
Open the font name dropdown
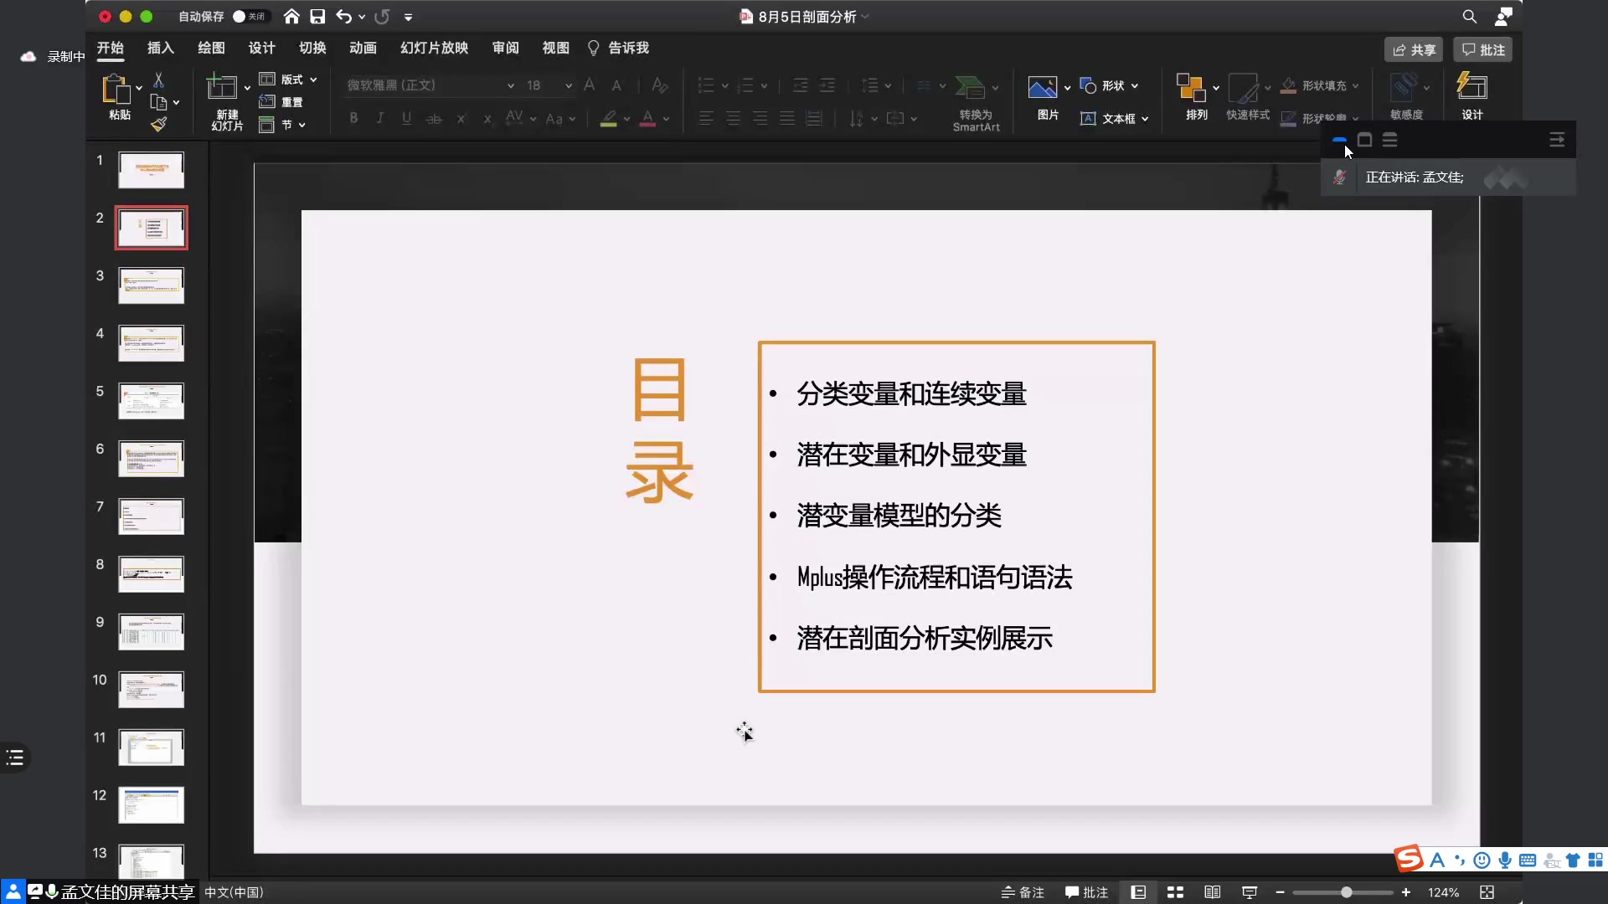pyautogui.click(x=510, y=85)
